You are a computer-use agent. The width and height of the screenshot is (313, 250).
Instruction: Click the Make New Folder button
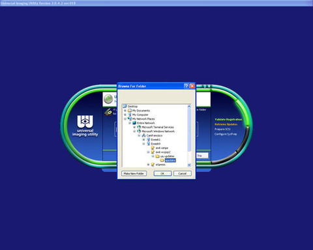coord(134,173)
